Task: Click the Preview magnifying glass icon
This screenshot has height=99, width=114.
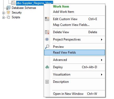Action: [47, 47]
